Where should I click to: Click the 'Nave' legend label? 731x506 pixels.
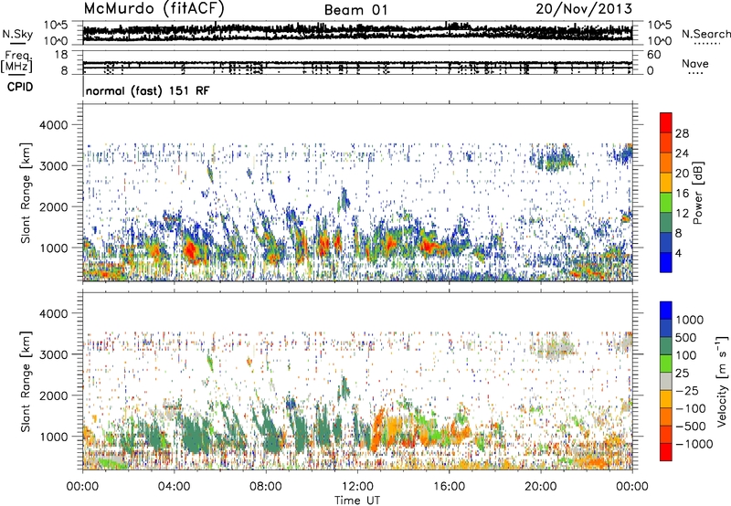tap(695, 64)
